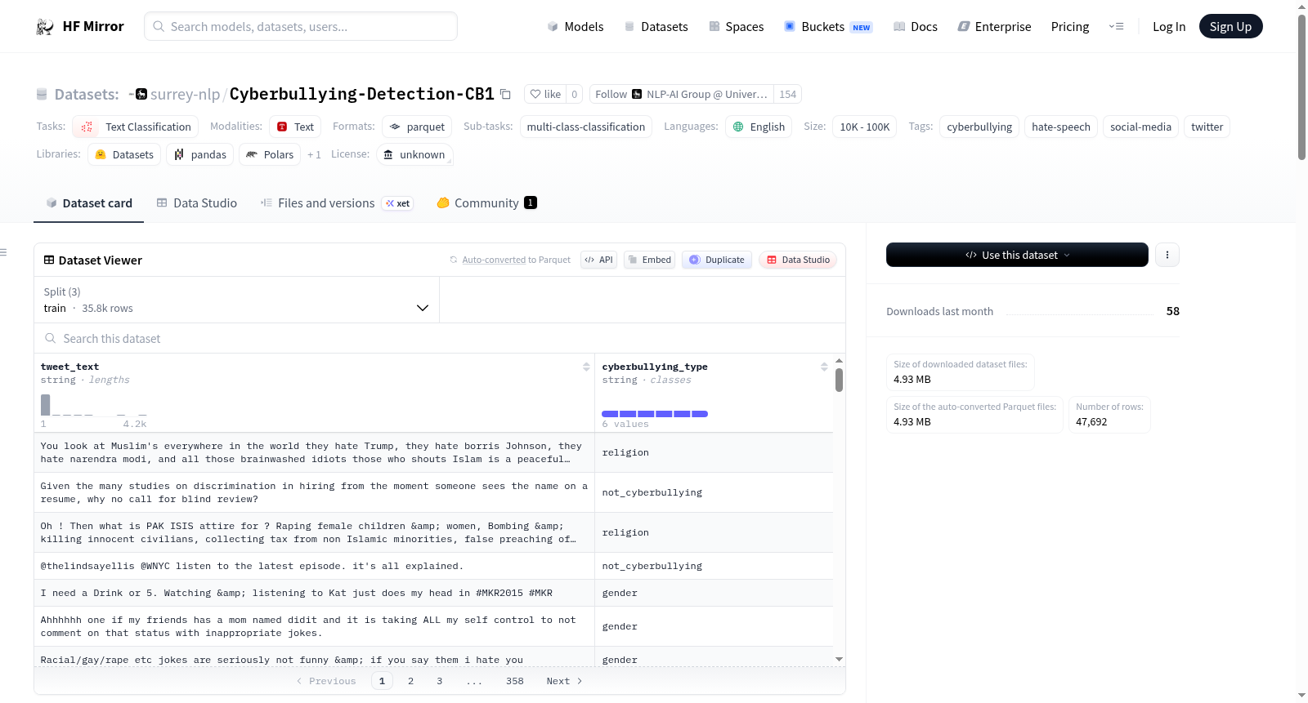Copy dataset name with the copy icon
Viewport: 1308px width, 703px height.
click(505, 94)
